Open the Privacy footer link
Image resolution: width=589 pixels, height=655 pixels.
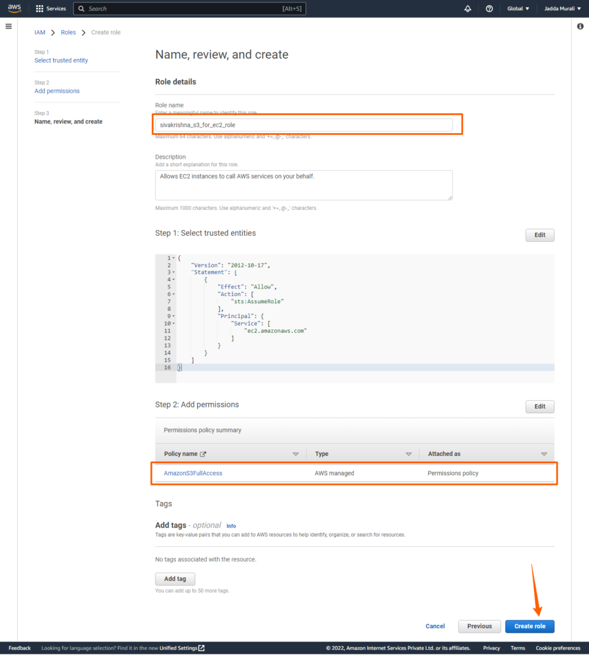[492, 648]
